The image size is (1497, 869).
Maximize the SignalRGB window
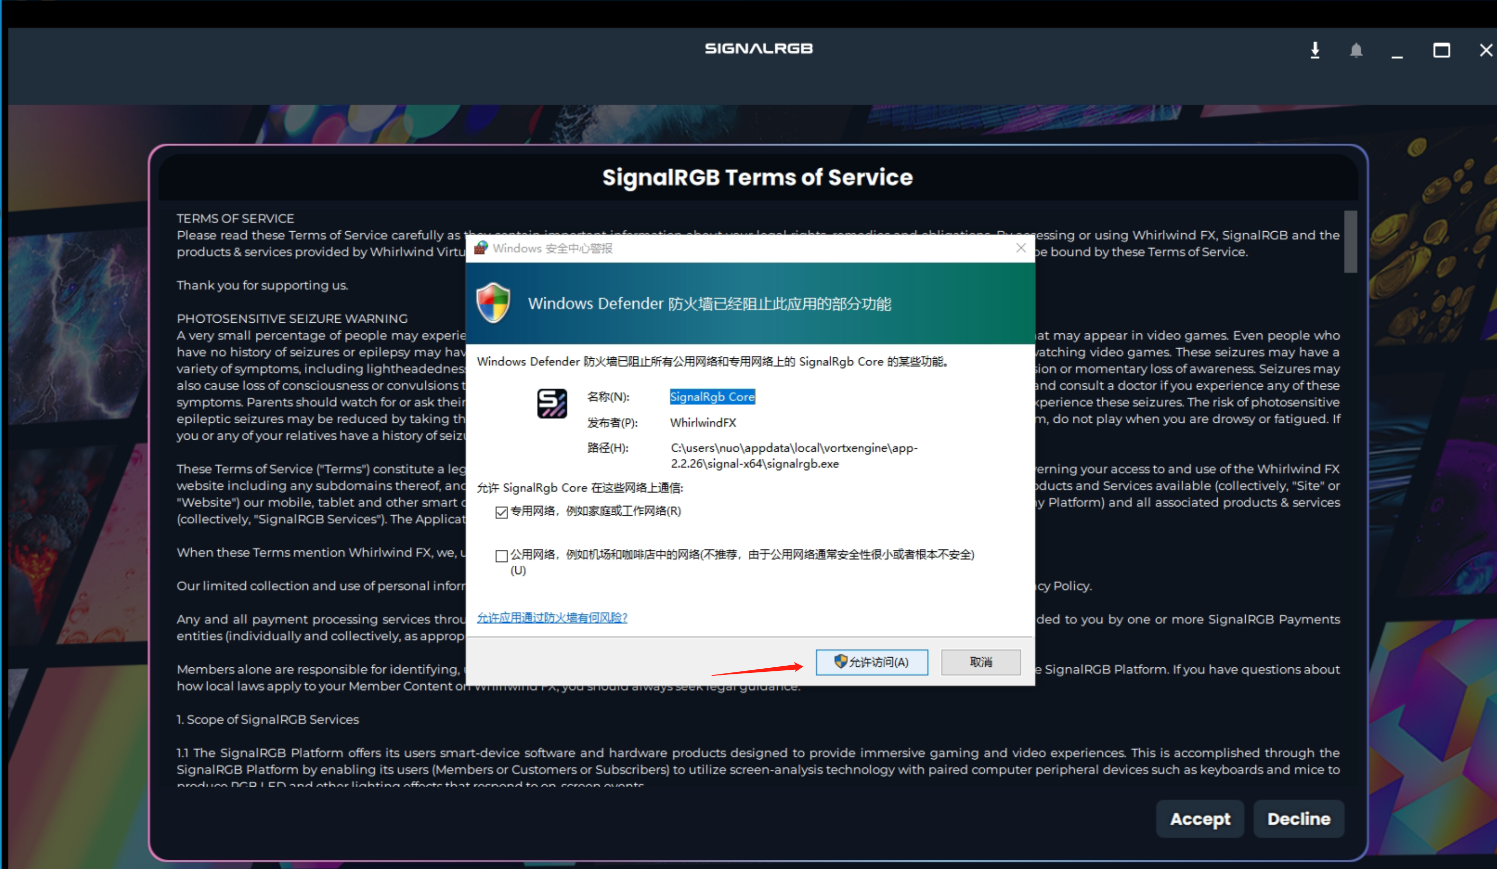tap(1442, 50)
